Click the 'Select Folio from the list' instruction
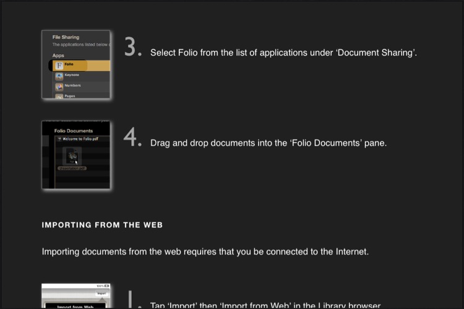The image size is (464, 309). [283, 53]
